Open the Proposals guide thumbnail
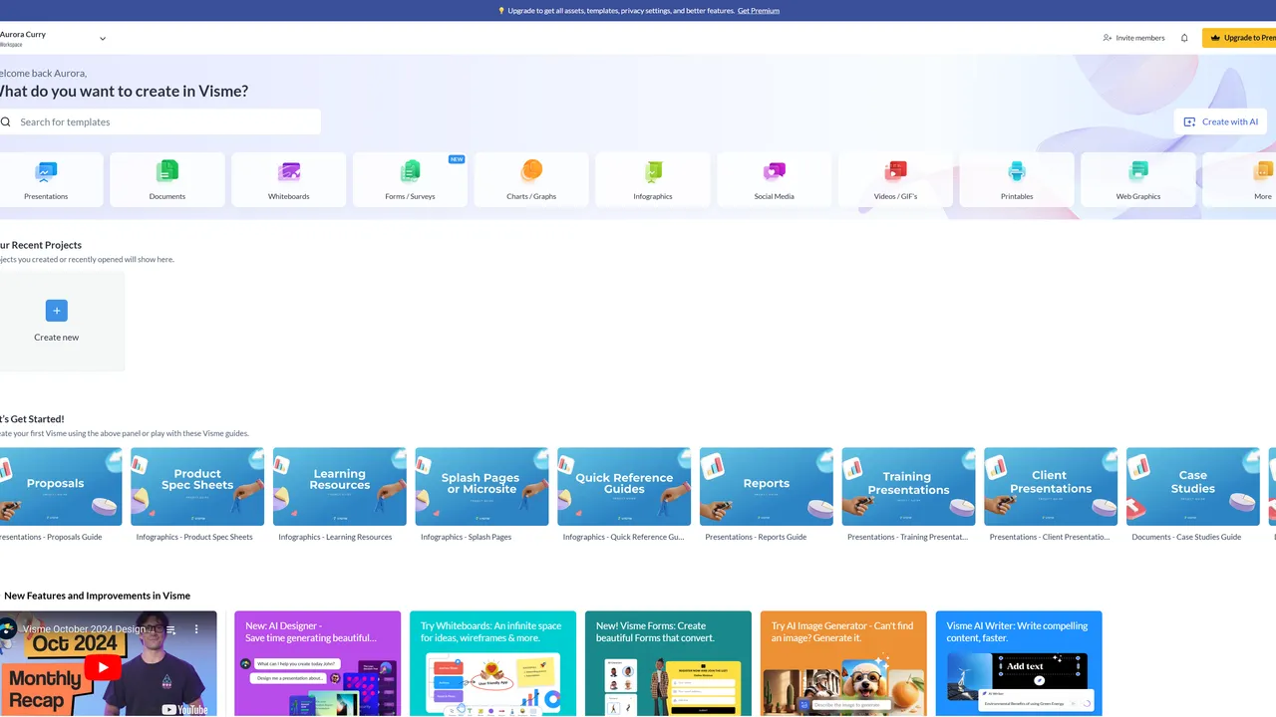Image resolution: width=1276 pixels, height=717 pixels. 61,486
